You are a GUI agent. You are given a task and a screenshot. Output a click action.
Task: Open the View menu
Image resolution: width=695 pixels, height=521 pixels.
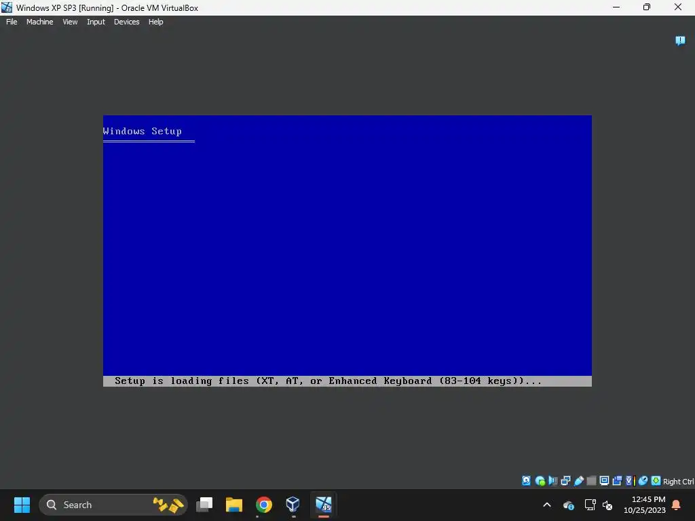click(70, 22)
